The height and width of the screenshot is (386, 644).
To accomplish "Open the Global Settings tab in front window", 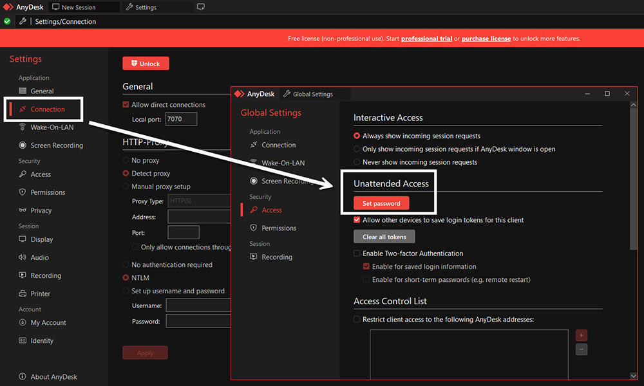I will 315,94.
